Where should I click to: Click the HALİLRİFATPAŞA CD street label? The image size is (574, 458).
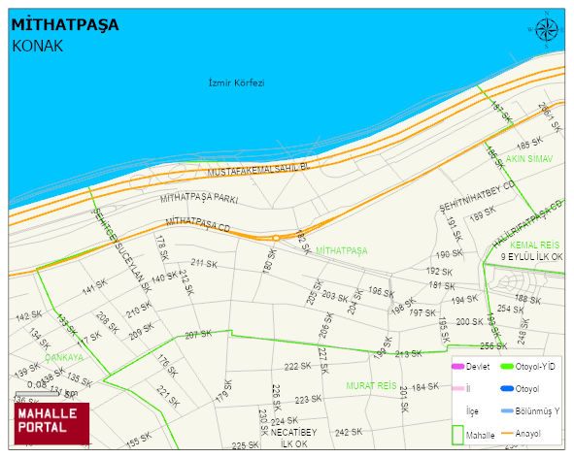(526, 223)
